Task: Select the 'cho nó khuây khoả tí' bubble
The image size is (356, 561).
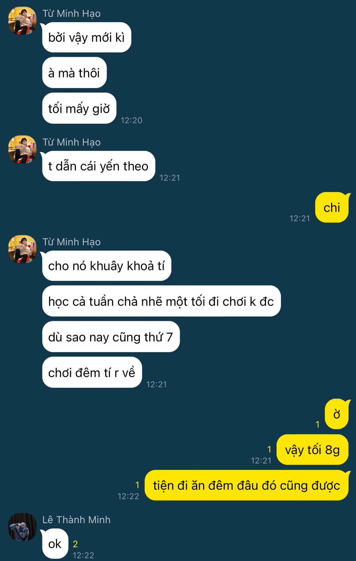Action: click(x=107, y=266)
